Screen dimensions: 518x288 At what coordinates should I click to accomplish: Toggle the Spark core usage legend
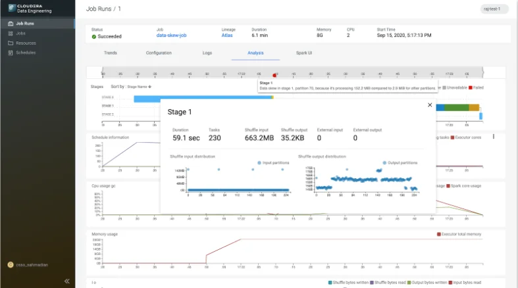464,186
